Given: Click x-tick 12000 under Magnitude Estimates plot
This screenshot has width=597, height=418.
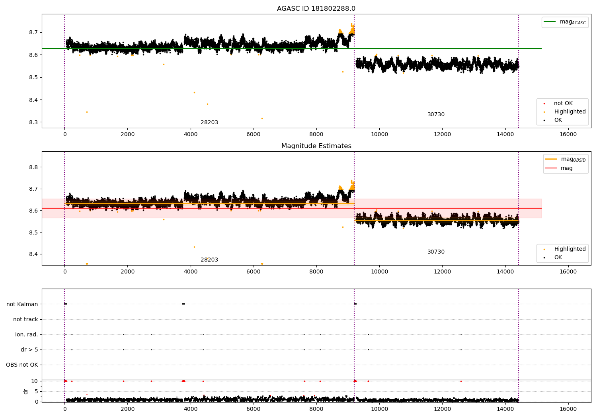Looking at the screenshot, I should click(x=442, y=272).
